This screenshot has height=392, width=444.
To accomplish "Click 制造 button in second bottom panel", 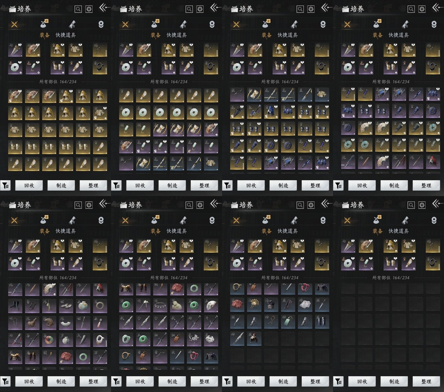I will (172, 382).
